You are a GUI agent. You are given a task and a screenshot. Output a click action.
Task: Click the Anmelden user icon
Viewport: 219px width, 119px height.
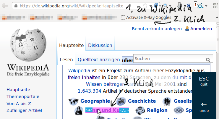tap(187, 29)
